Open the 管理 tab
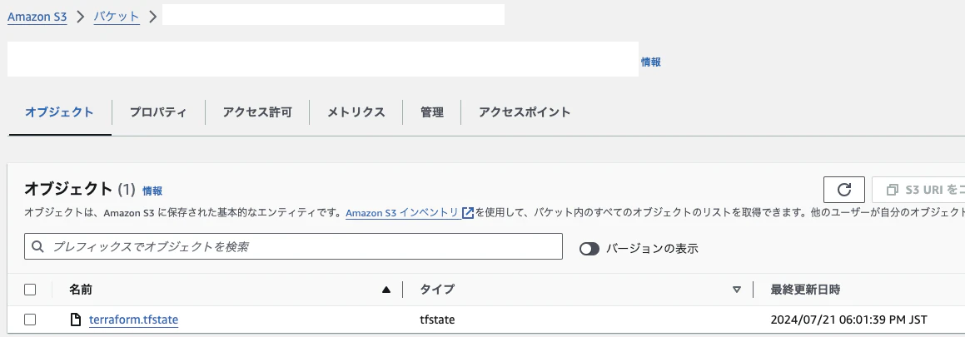 pos(432,112)
